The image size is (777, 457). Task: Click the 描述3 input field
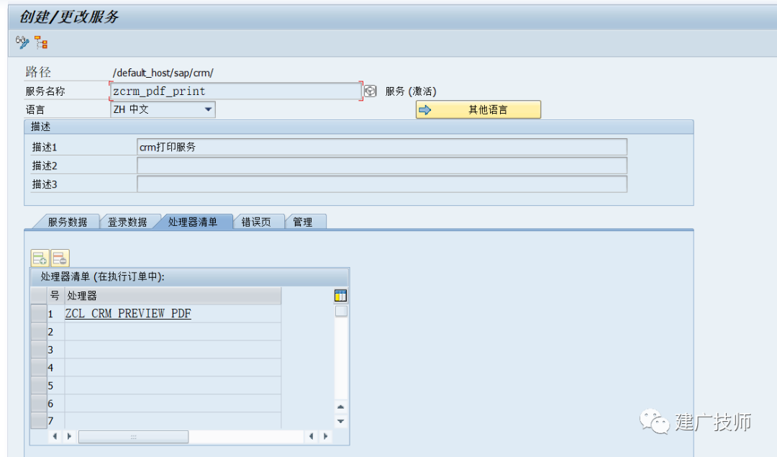(381, 184)
